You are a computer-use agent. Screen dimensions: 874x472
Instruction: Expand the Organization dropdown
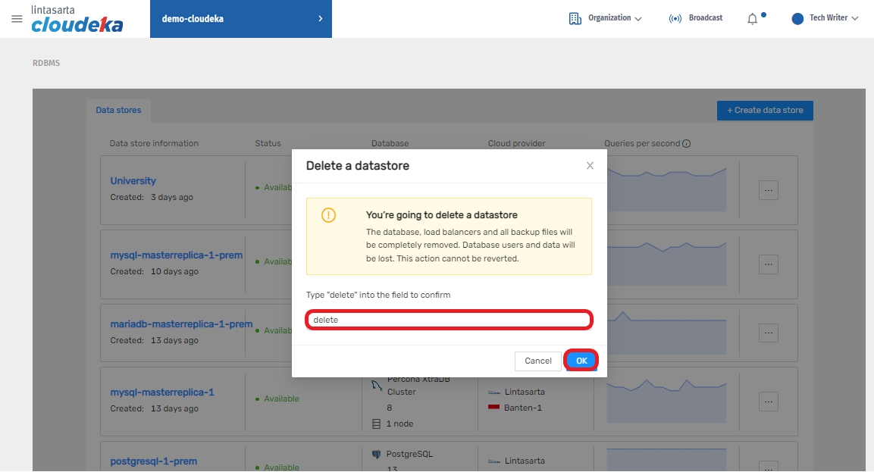[605, 18]
